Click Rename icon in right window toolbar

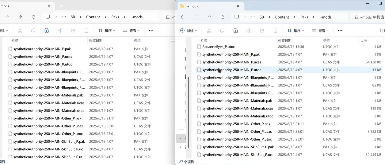tap(249, 31)
